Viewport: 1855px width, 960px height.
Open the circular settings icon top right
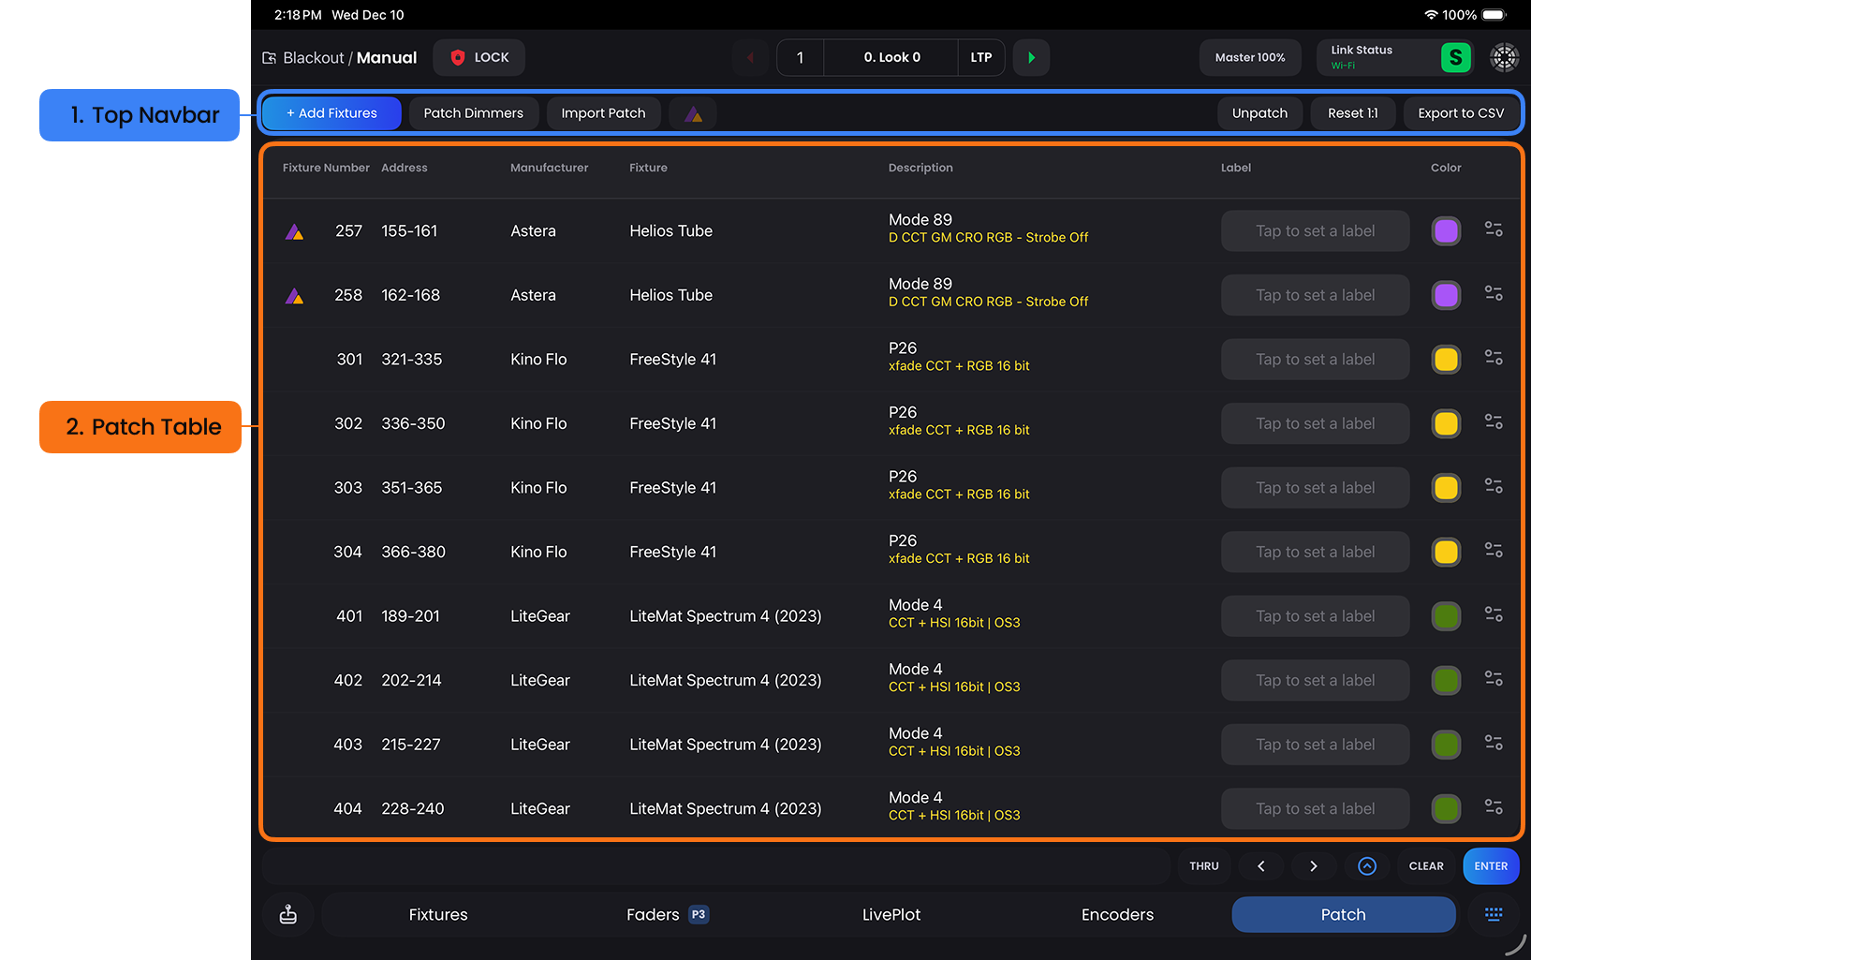pos(1504,57)
